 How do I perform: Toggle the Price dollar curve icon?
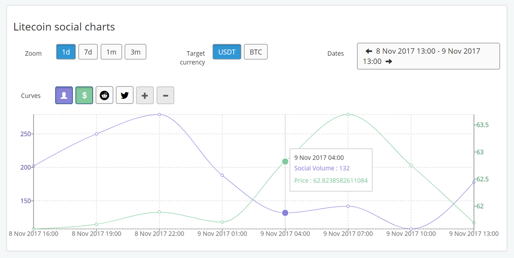coord(84,95)
